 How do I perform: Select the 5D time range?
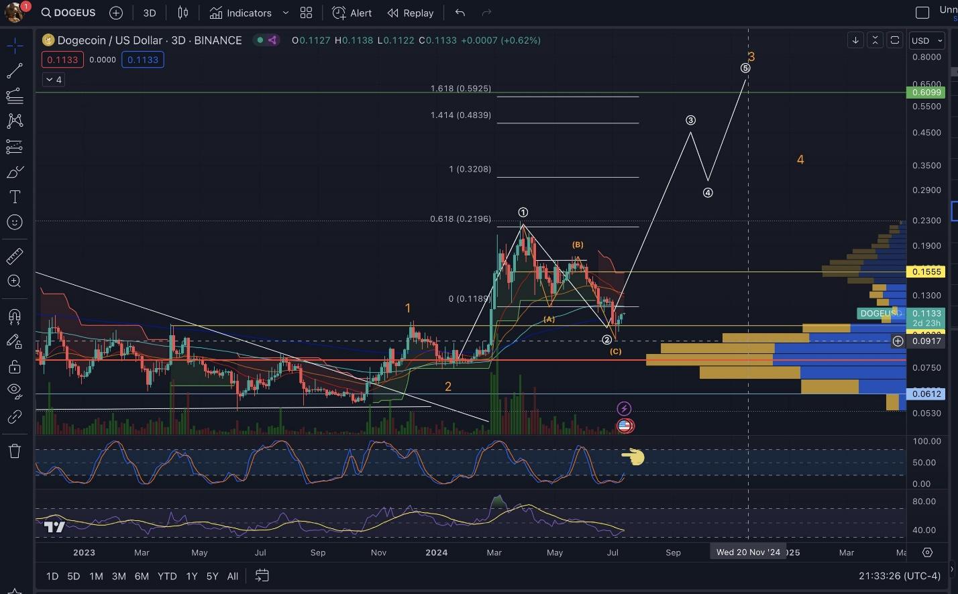[74, 576]
